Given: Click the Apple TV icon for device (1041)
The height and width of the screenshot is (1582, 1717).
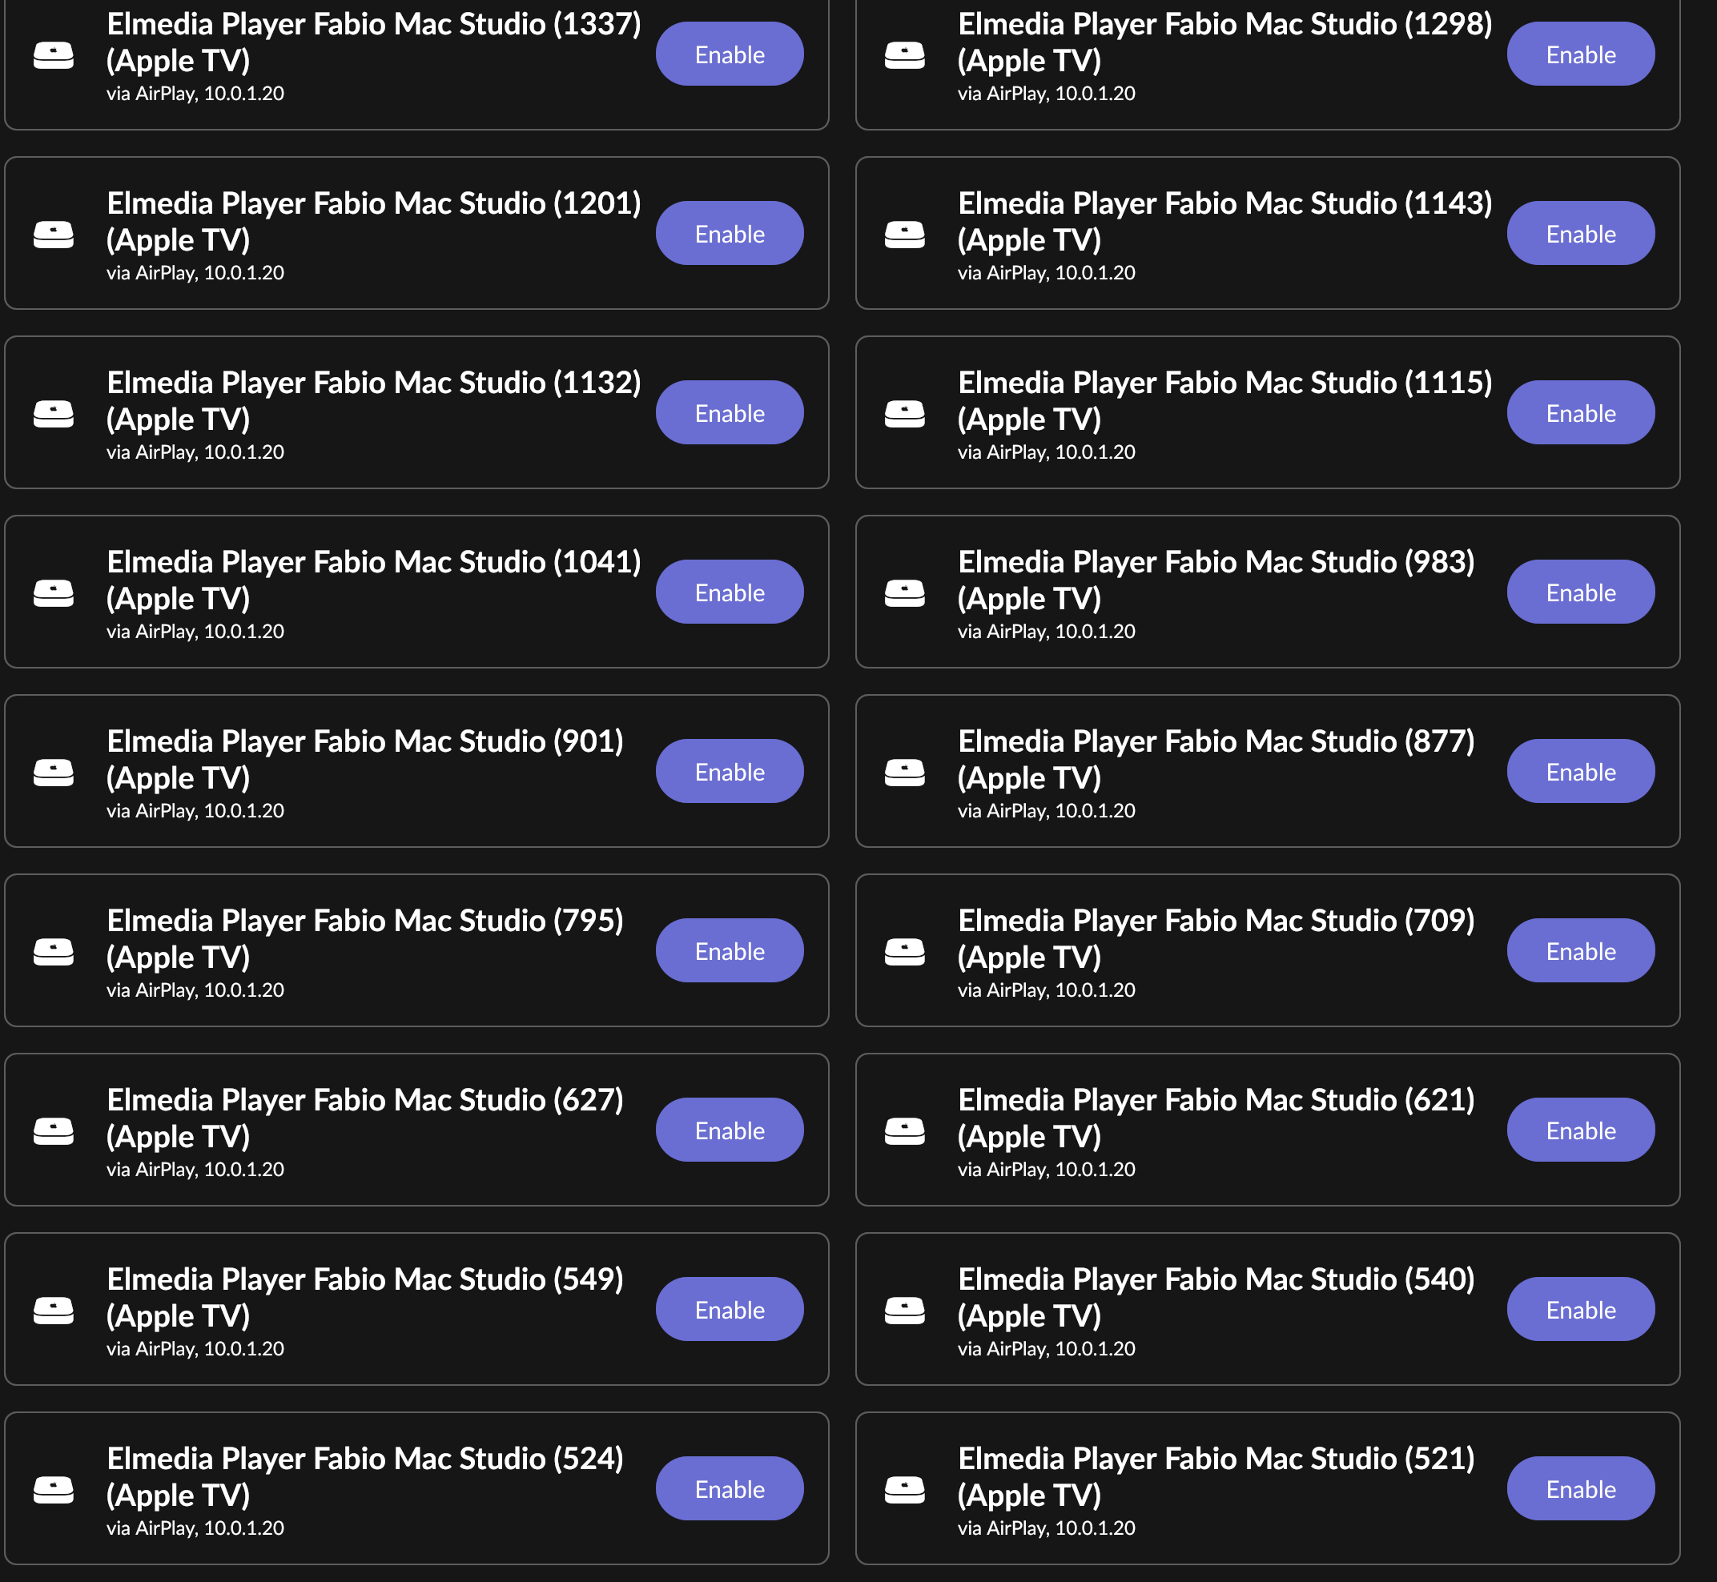Looking at the screenshot, I should click(53, 593).
